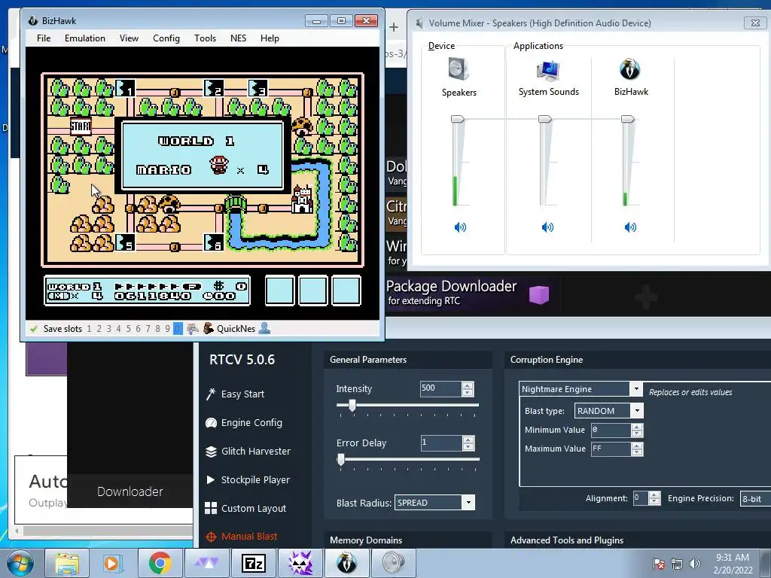Mute System Sounds in Volume Mixer
This screenshot has height=578, width=771.
[547, 227]
